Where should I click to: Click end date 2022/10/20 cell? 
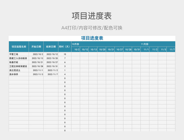tap(51, 58)
